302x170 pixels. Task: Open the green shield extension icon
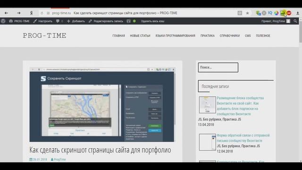(x=258, y=13)
